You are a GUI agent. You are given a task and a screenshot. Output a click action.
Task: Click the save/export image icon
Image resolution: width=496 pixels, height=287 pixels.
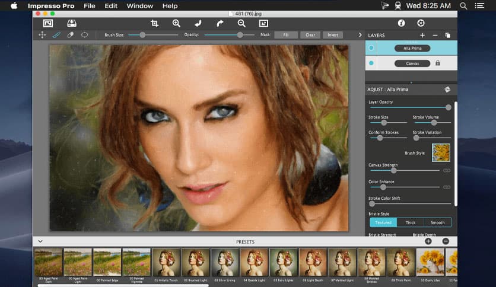(x=72, y=23)
